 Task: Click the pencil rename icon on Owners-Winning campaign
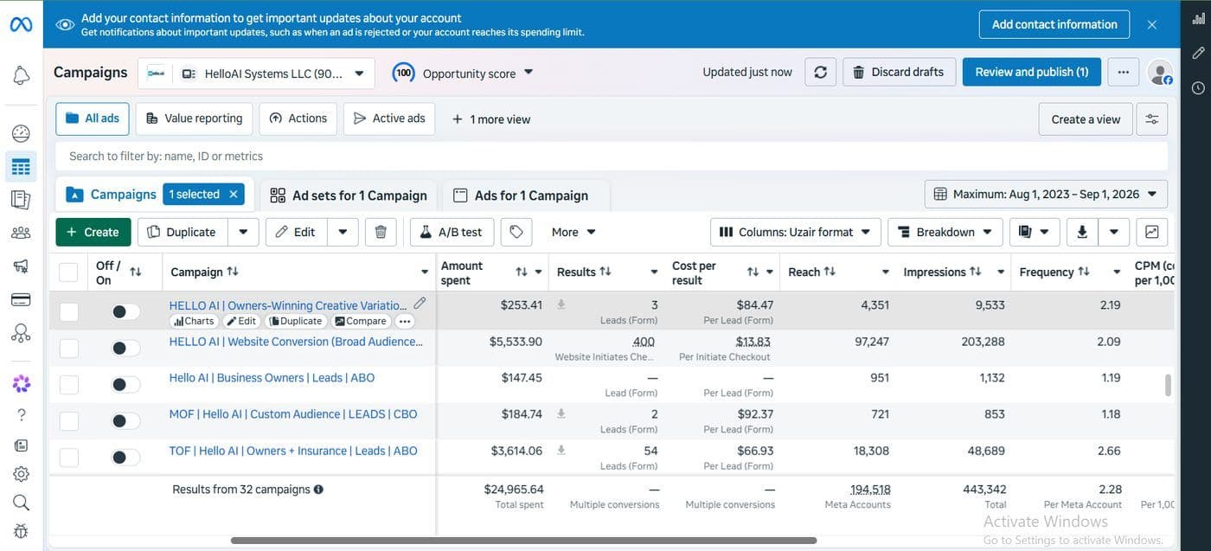tap(420, 303)
